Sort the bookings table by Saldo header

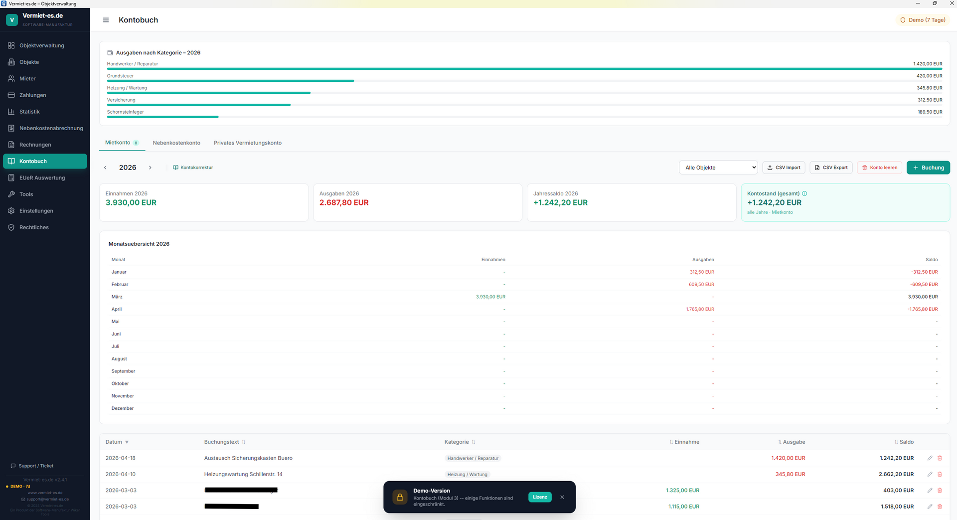(x=904, y=442)
